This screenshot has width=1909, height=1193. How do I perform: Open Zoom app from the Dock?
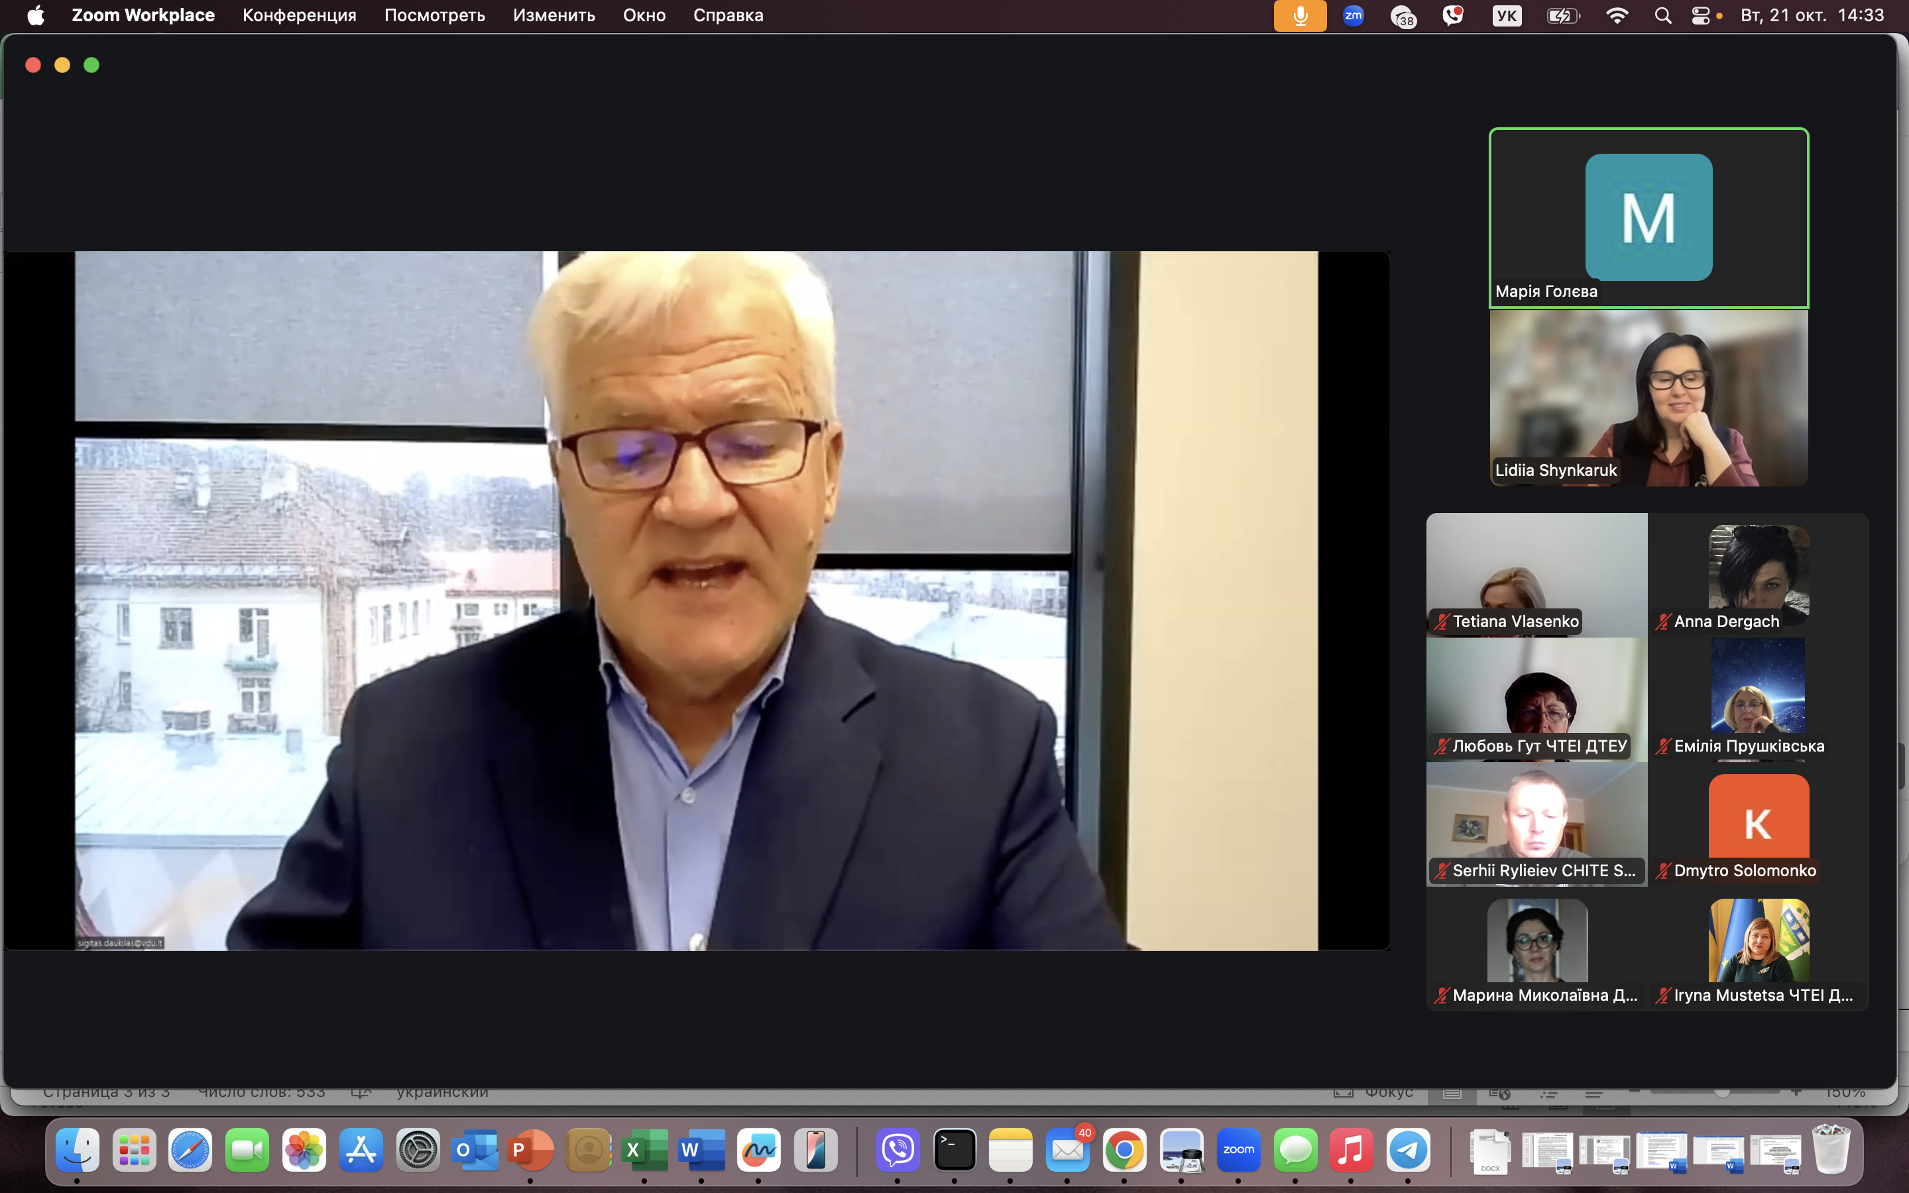1238,1151
